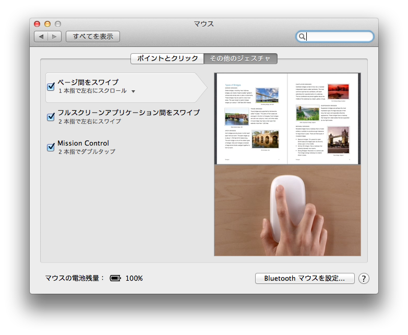Go back with the left arrow button

point(41,37)
